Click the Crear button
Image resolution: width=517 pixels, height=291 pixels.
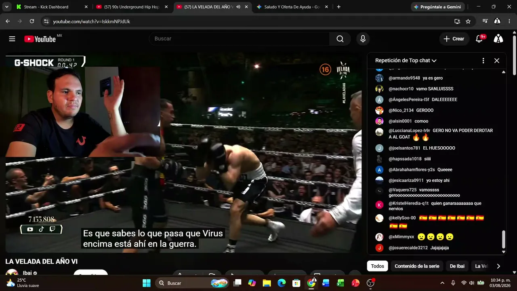[x=454, y=39]
